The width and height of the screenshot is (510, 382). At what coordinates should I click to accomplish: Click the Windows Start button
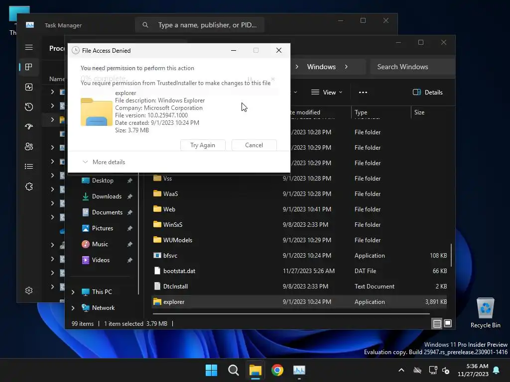click(211, 370)
